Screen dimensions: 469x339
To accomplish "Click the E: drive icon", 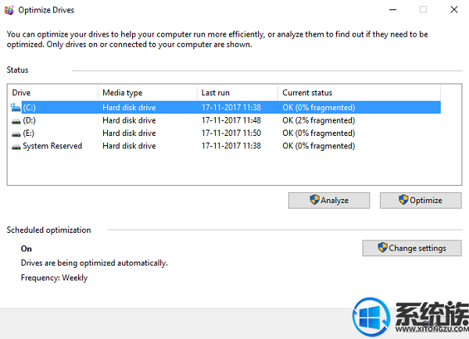I will coord(16,134).
